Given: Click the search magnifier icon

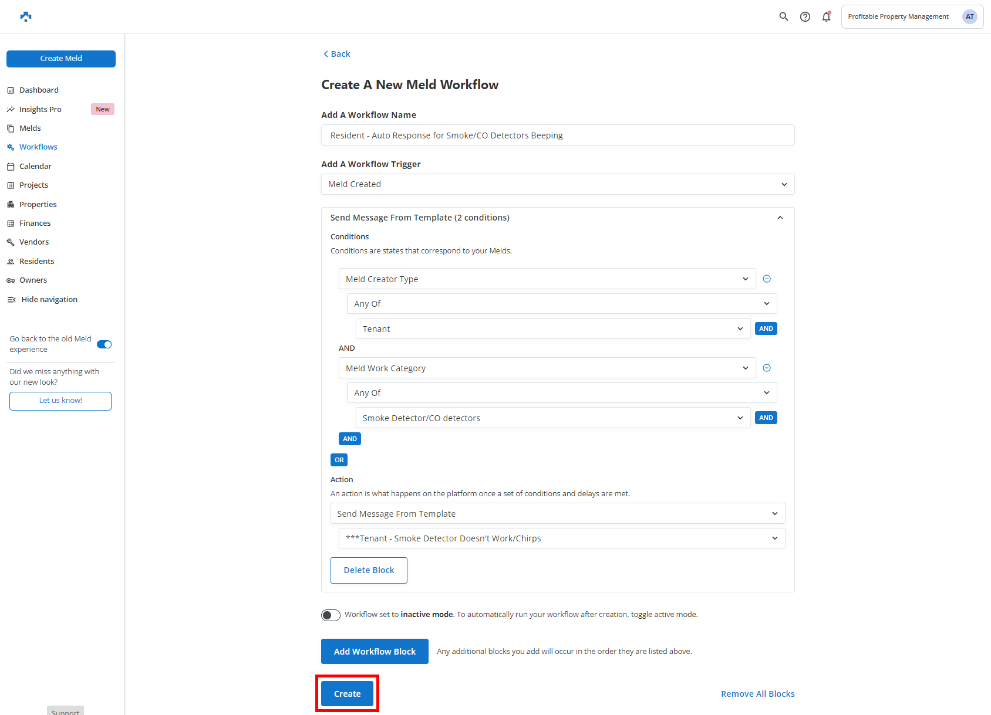Looking at the screenshot, I should point(783,16).
